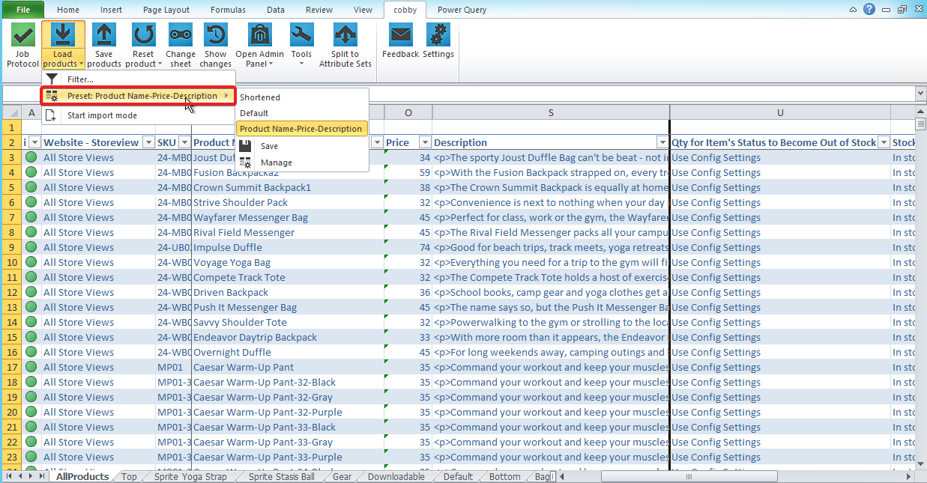Click the Select All corner box

click(11, 112)
